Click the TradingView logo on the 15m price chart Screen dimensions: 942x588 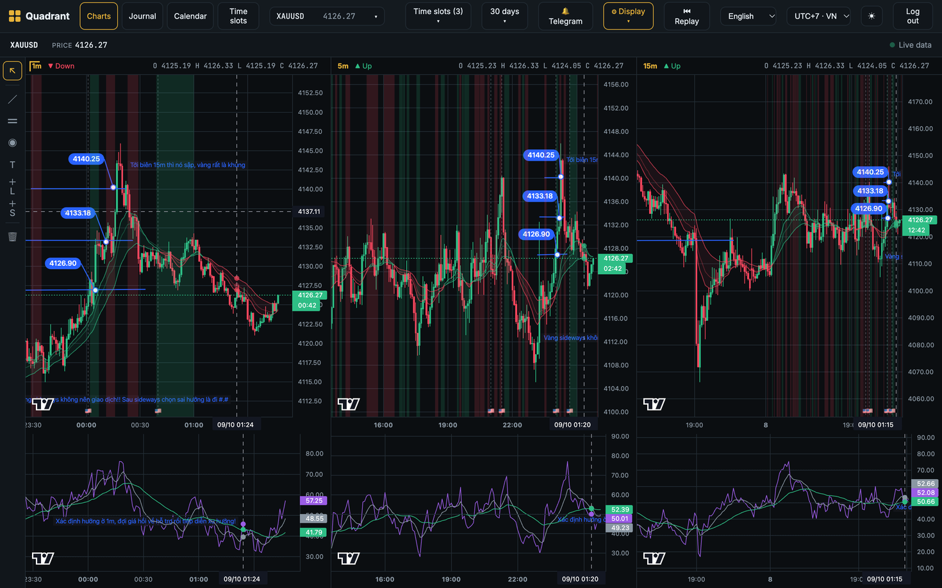tap(654, 404)
